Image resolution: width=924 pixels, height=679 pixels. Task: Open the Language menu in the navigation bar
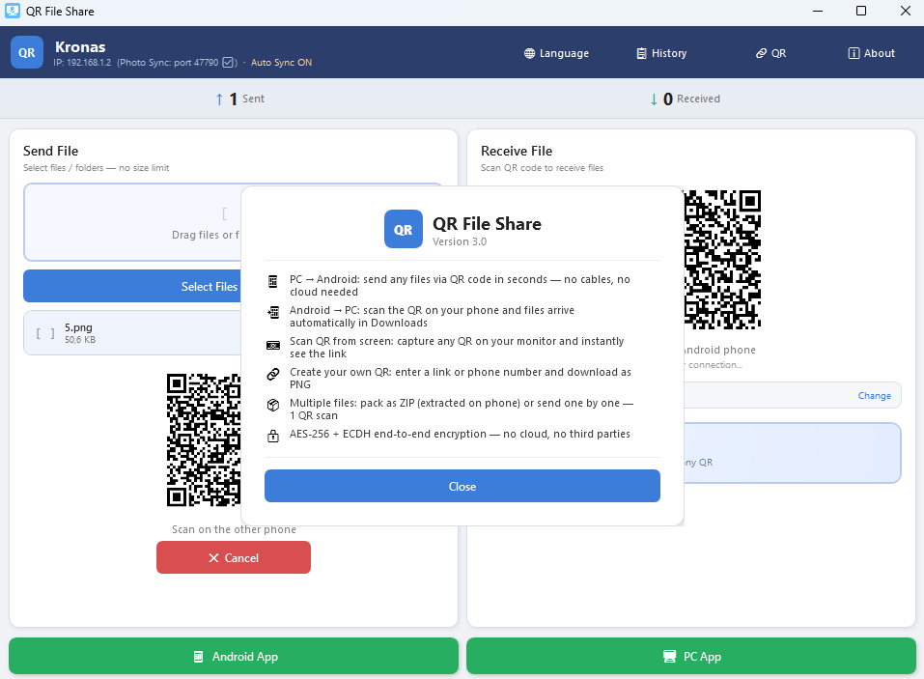[556, 53]
